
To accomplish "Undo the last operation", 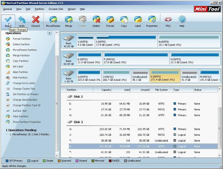I will (22, 22).
